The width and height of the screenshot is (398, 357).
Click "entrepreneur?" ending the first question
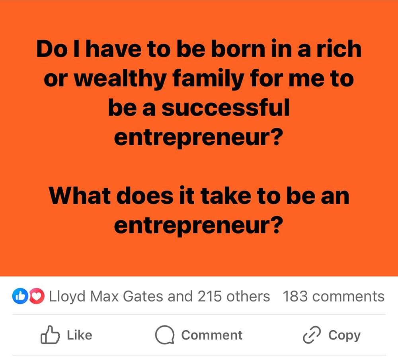pos(199,138)
